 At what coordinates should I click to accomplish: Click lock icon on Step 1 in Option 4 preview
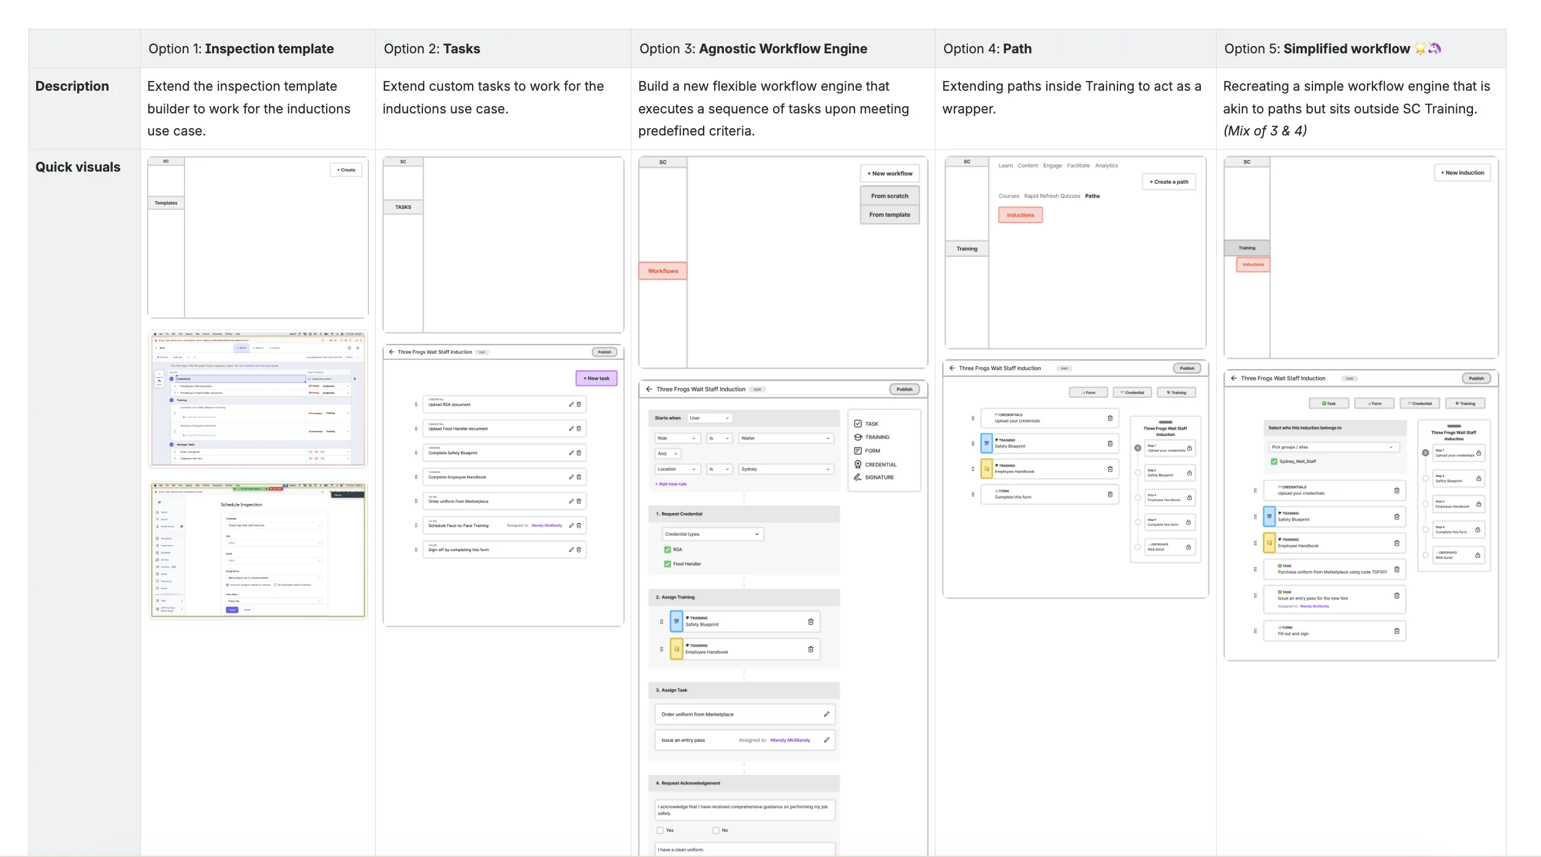[x=1190, y=449]
